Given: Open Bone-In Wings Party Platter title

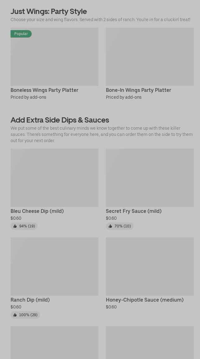Looking at the screenshot, I should [139, 90].
